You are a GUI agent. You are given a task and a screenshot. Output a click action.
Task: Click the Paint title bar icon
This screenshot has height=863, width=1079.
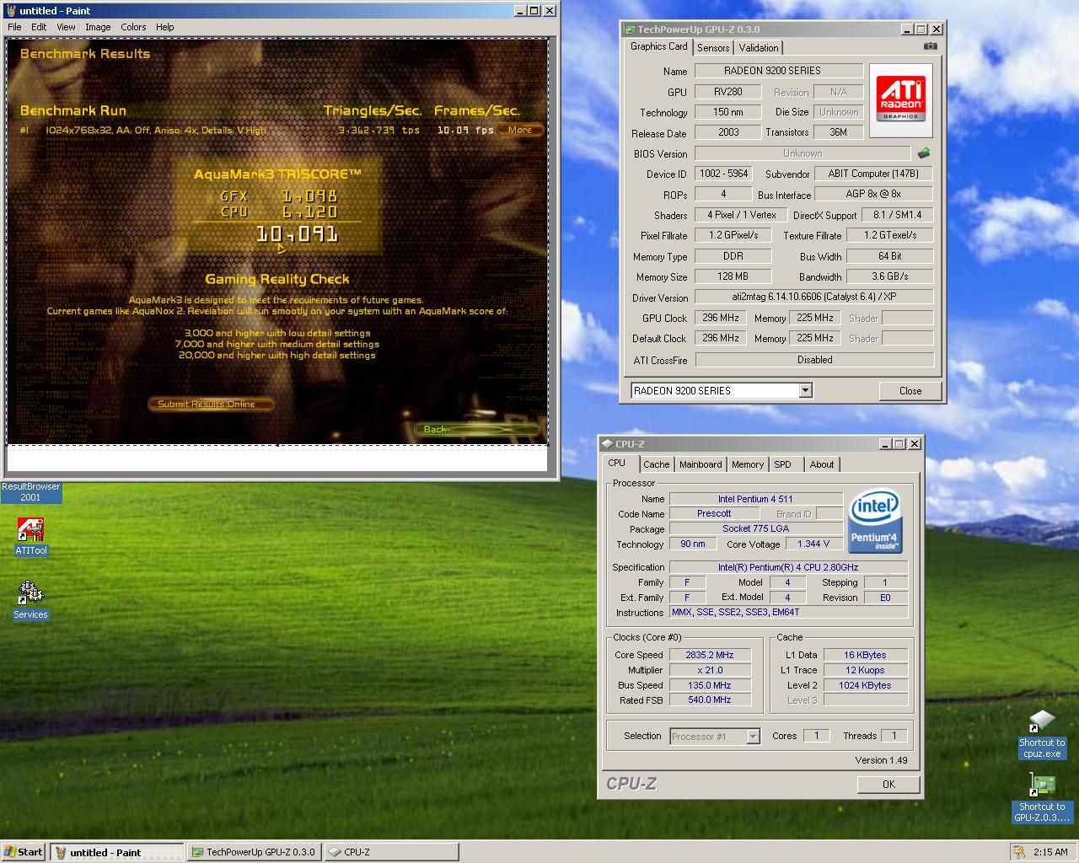12,10
